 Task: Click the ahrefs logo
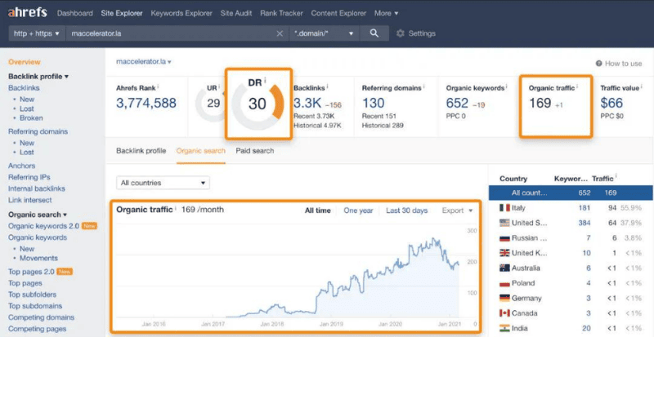pyautogui.click(x=28, y=12)
